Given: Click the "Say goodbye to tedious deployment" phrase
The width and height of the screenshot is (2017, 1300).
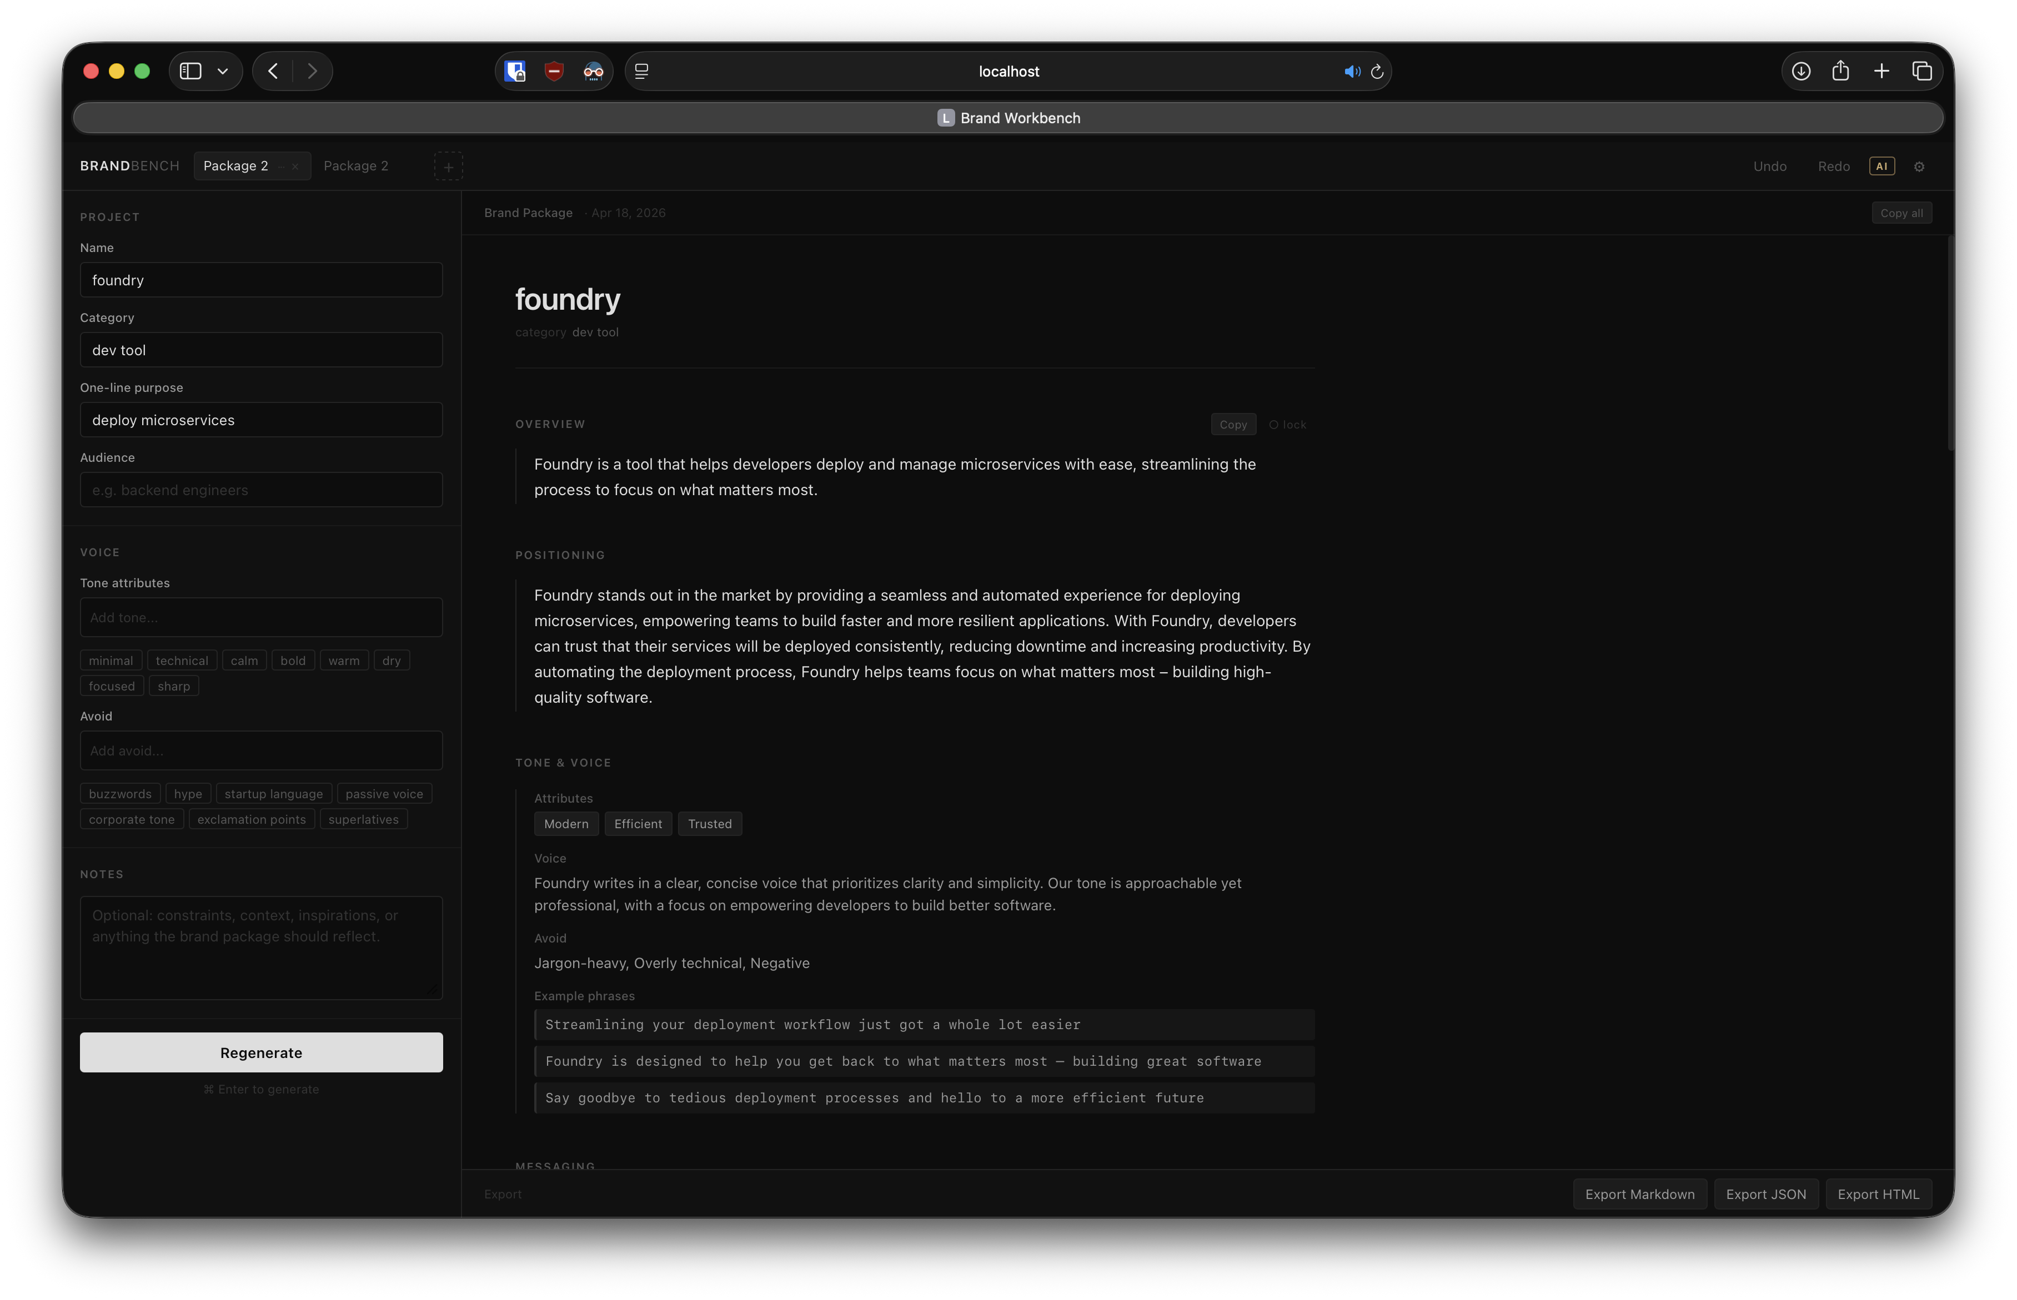Looking at the screenshot, I should 925,1099.
